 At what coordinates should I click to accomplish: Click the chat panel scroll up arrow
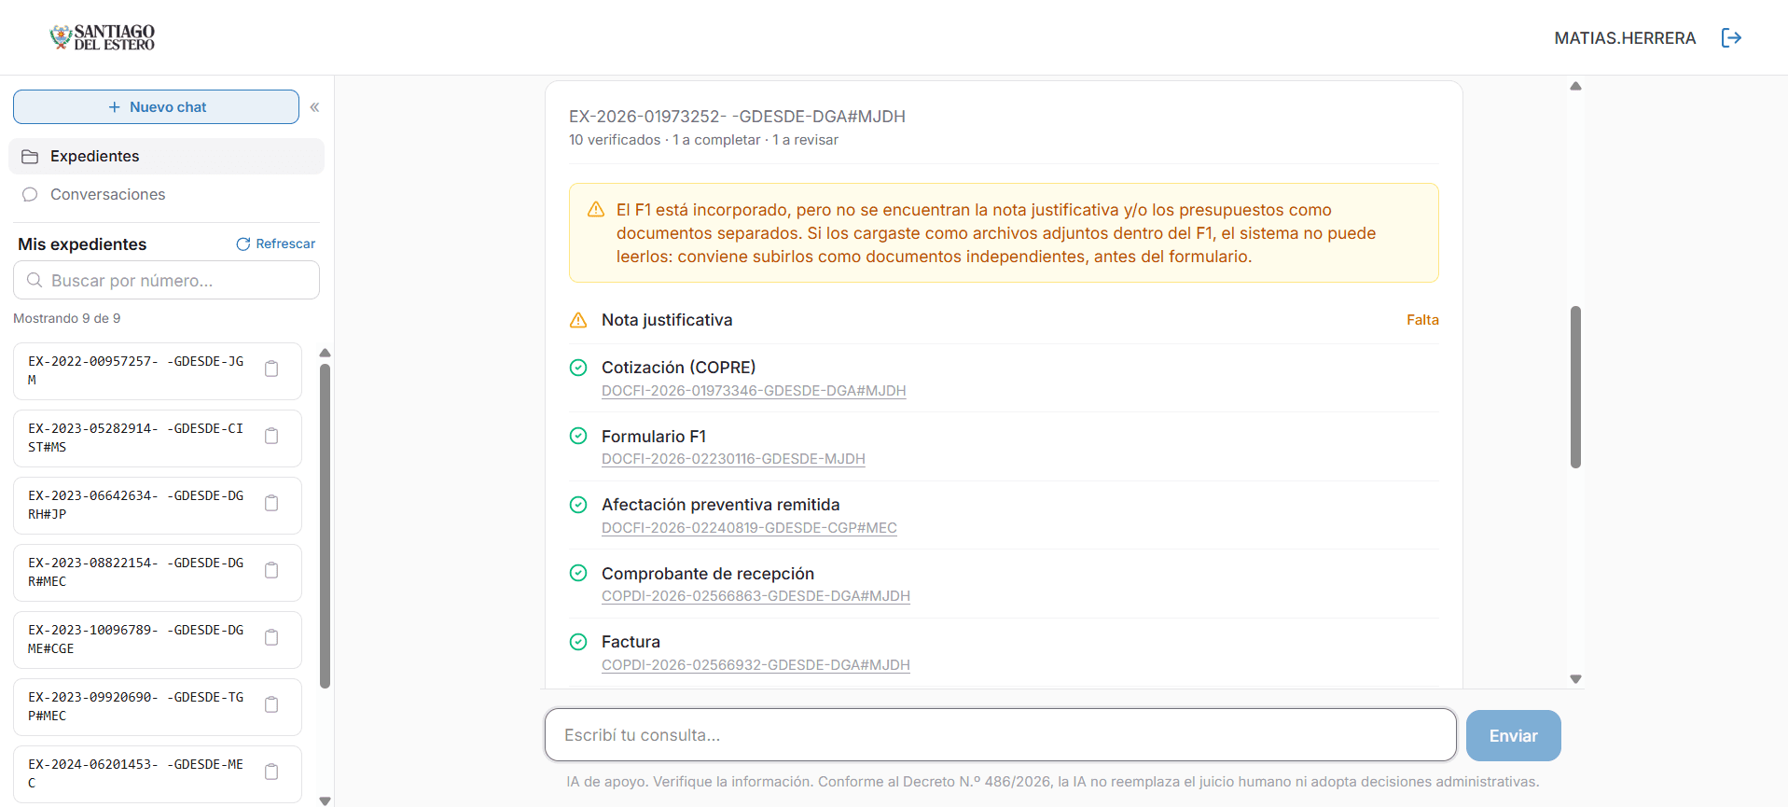click(1575, 86)
